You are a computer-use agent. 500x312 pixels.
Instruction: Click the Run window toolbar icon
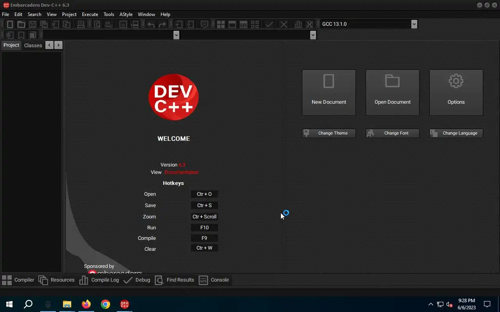[232, 24]
